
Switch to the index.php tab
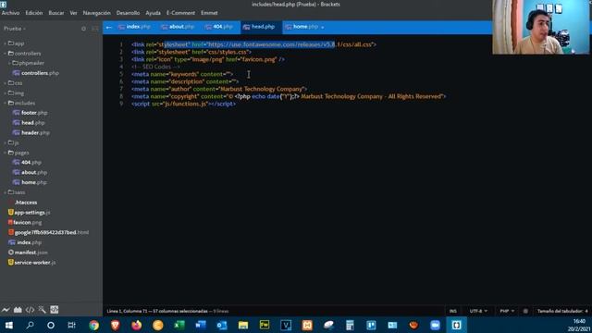pos(134,27)
